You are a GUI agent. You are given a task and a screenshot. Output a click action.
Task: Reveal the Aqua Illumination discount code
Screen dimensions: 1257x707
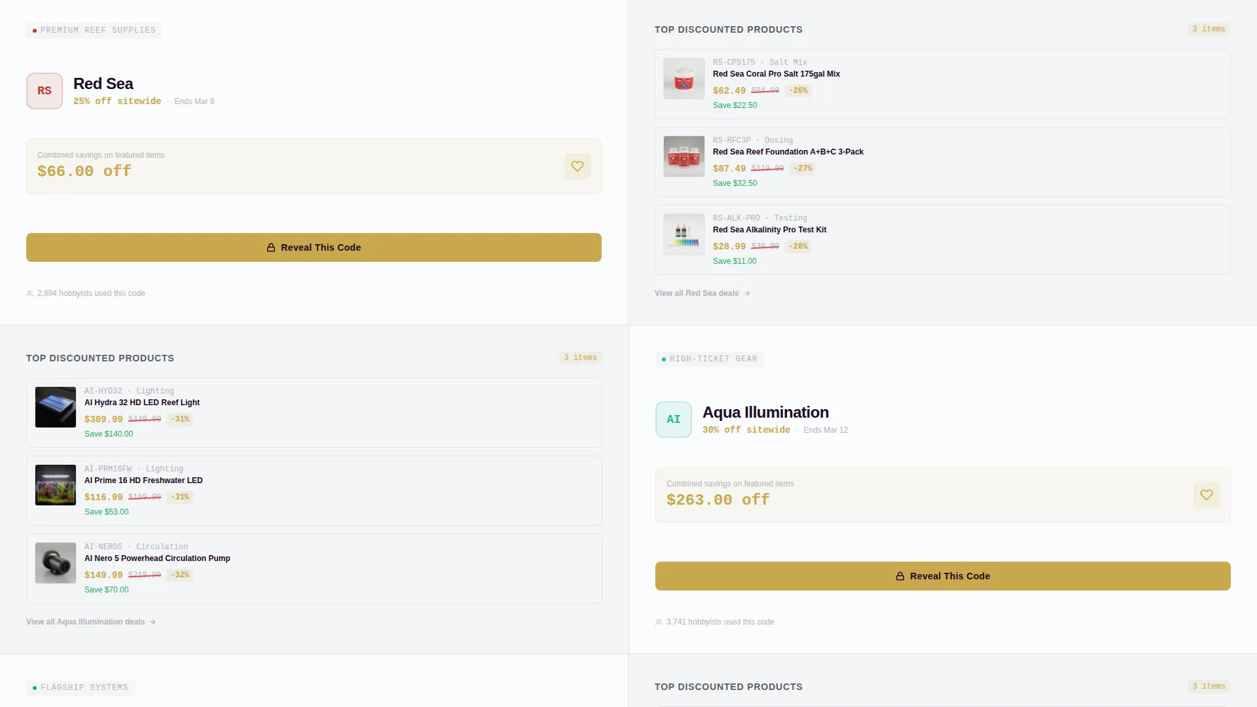point(943,576)
